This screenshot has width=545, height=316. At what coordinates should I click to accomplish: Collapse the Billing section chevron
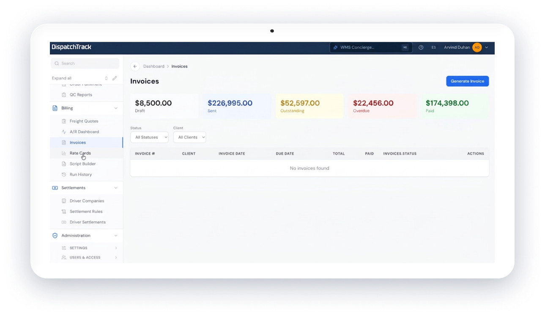(116, 108)
